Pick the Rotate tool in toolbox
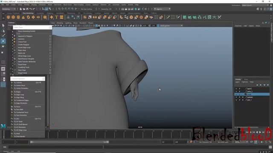The height and width of the screenshot is (153, 273). tap(3, 46)
